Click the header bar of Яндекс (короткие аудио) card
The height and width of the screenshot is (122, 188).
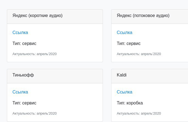click(55, 17)
